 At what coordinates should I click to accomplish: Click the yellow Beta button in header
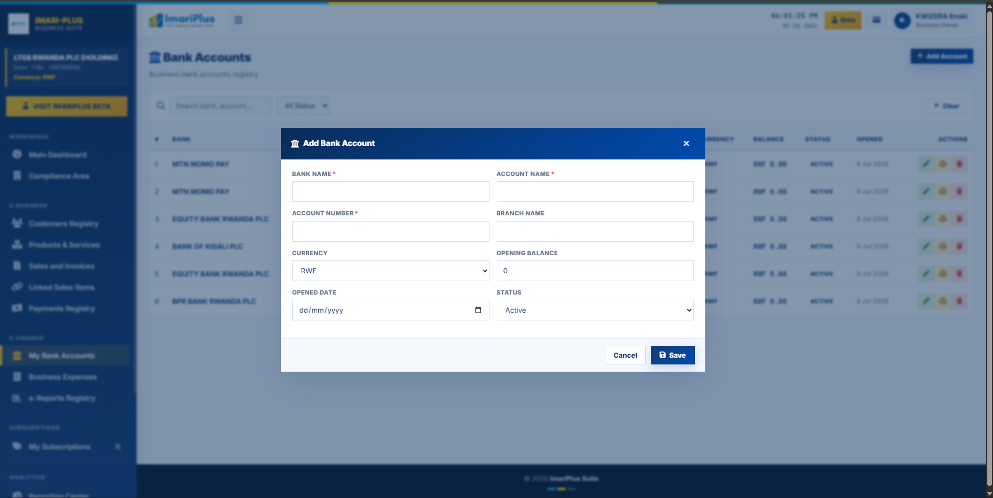coord(843,20)
